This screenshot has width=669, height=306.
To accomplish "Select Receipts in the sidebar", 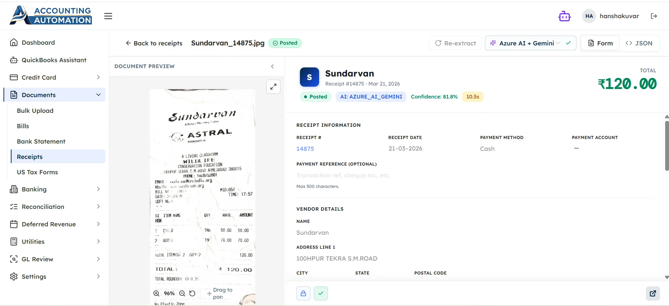I will (58, 157).
